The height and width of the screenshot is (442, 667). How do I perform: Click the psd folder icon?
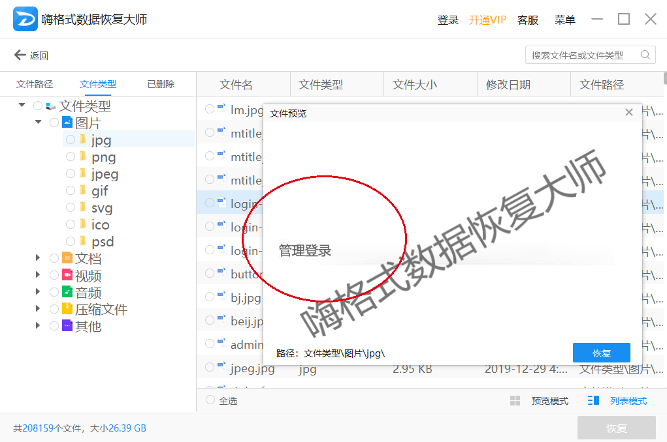(84, 241)
